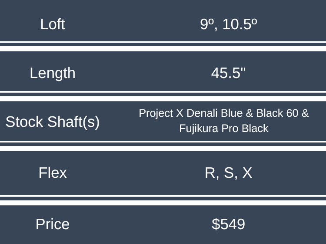Click the white divider between Flex and Price
The image size is (326, 244).
coord(163,200)
